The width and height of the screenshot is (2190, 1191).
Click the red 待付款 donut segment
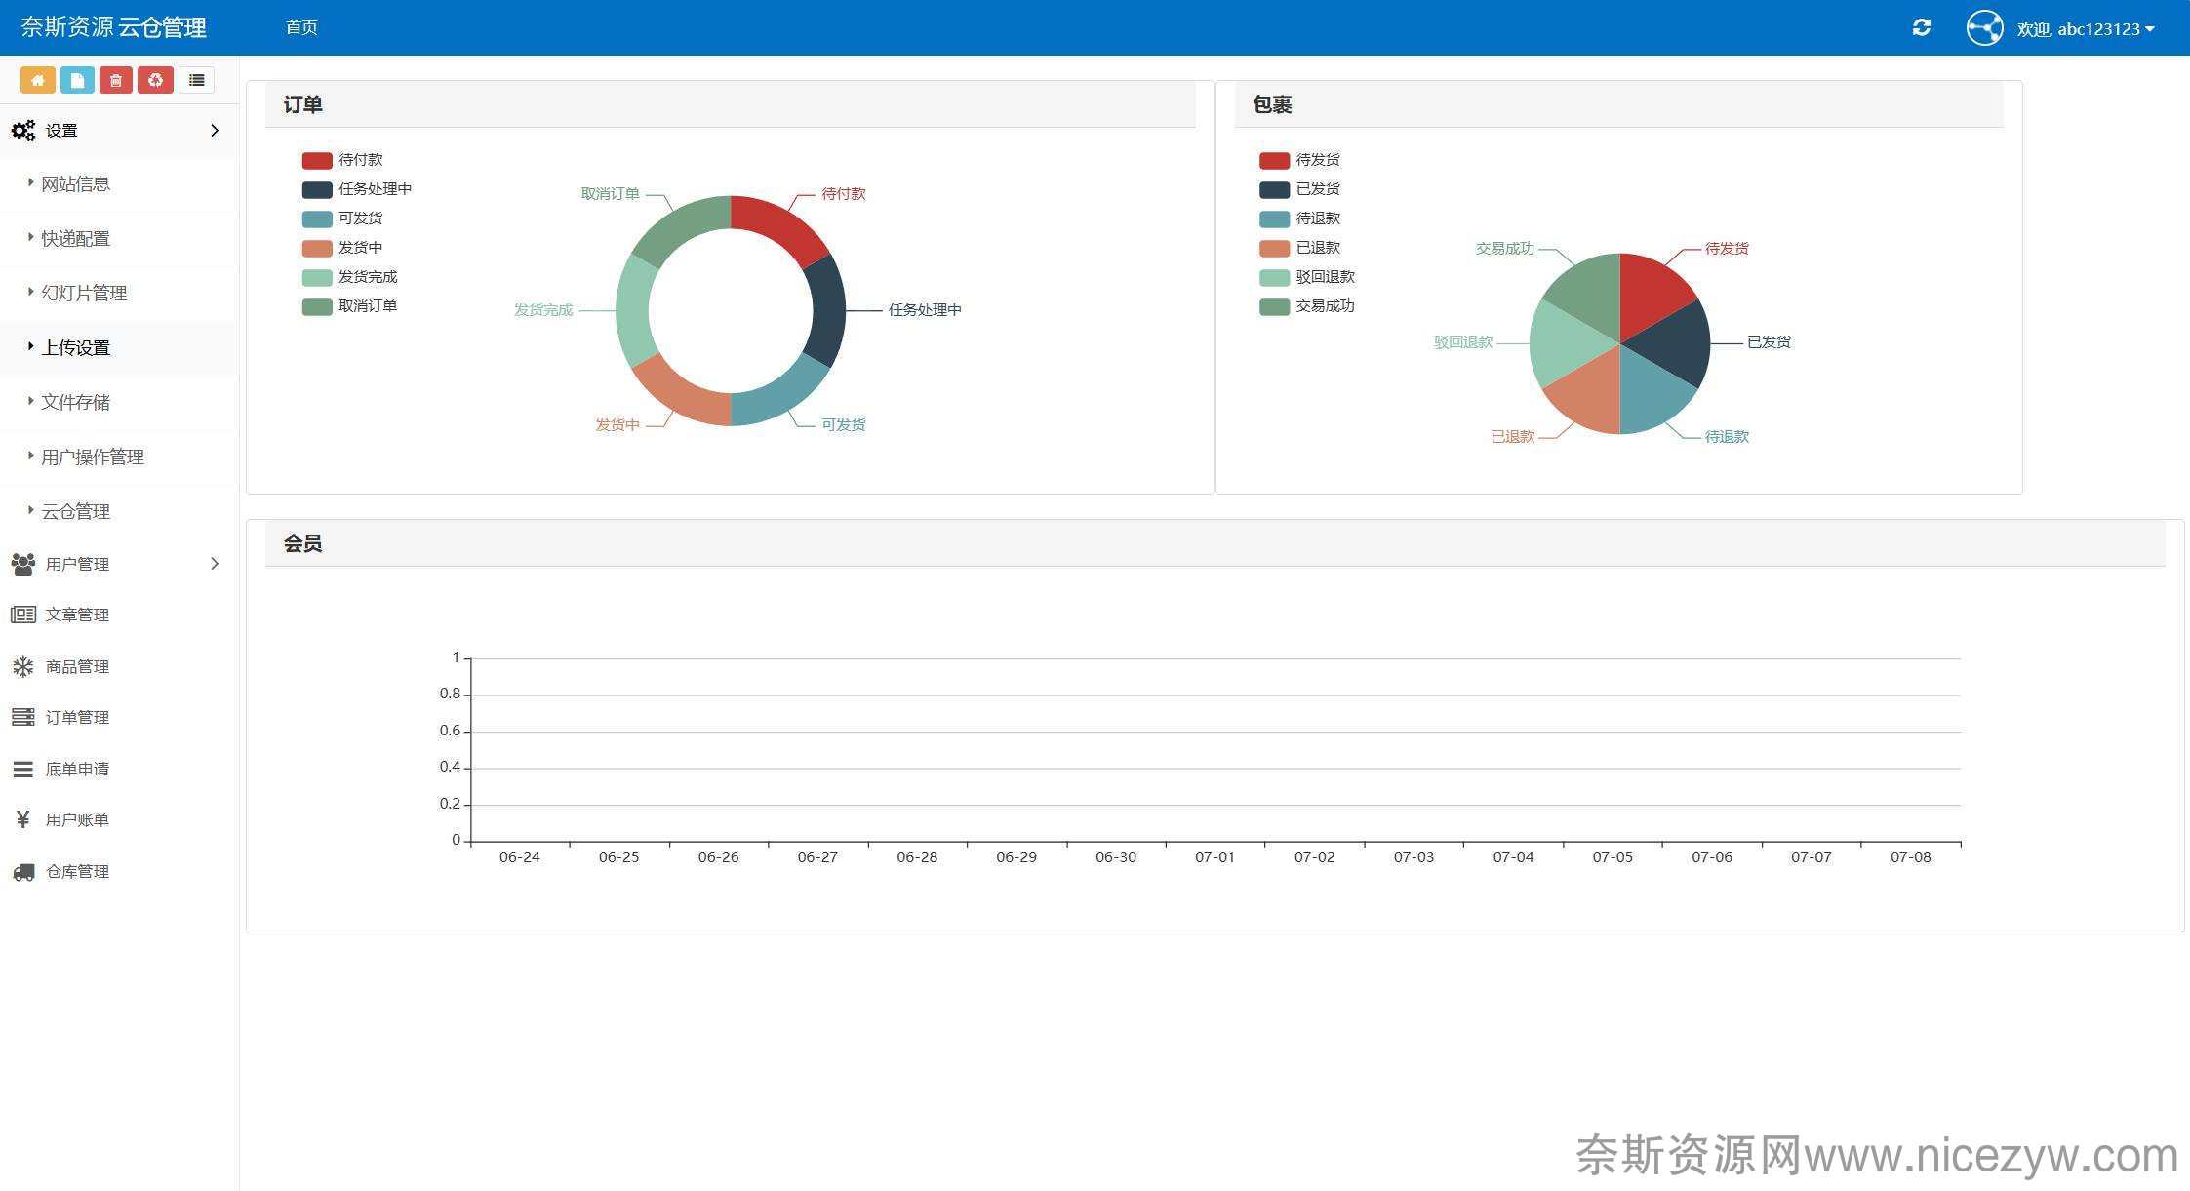[x=780, y=225]
